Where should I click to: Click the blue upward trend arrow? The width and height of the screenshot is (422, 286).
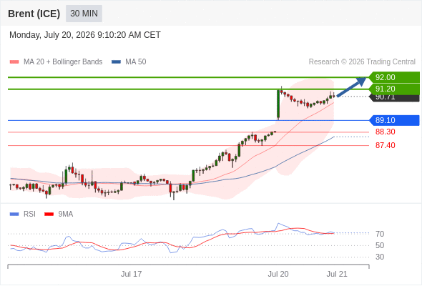[x=351, y=87]
